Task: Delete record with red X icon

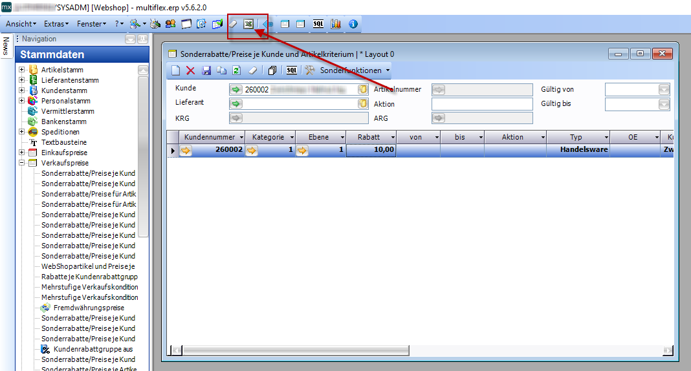Action: [190, 70]
